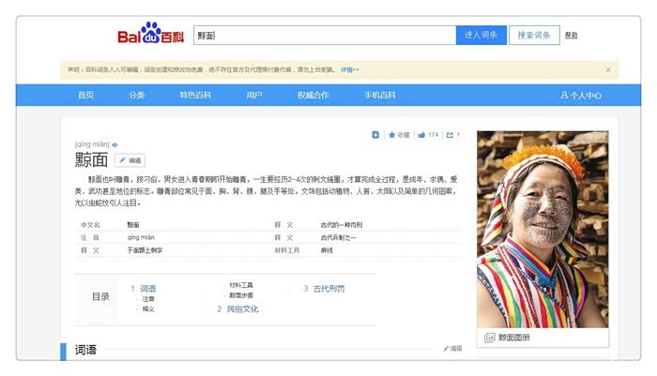Click the 古代的一种肉刑 value text

coord(342,225)
